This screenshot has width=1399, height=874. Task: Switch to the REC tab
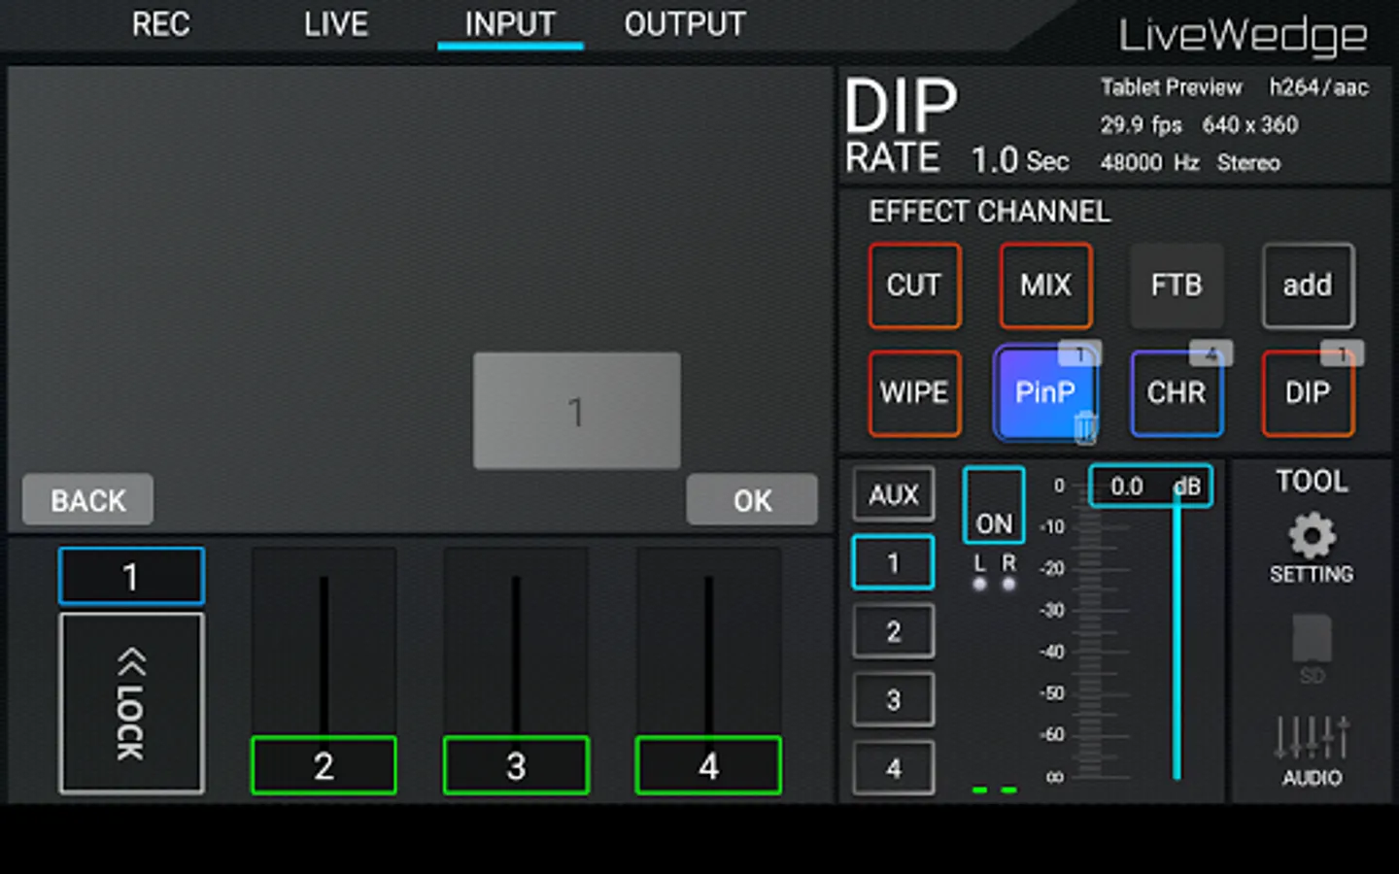tap(161, 24)
